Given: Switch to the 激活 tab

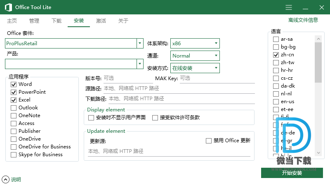Looking at the screenshot, I should click(x=101, y=21).
